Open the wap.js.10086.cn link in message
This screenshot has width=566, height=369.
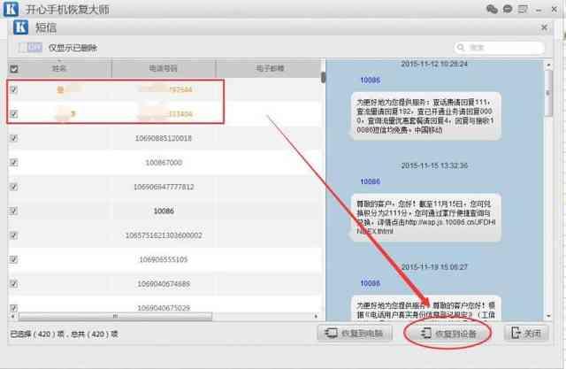(426, 227)
